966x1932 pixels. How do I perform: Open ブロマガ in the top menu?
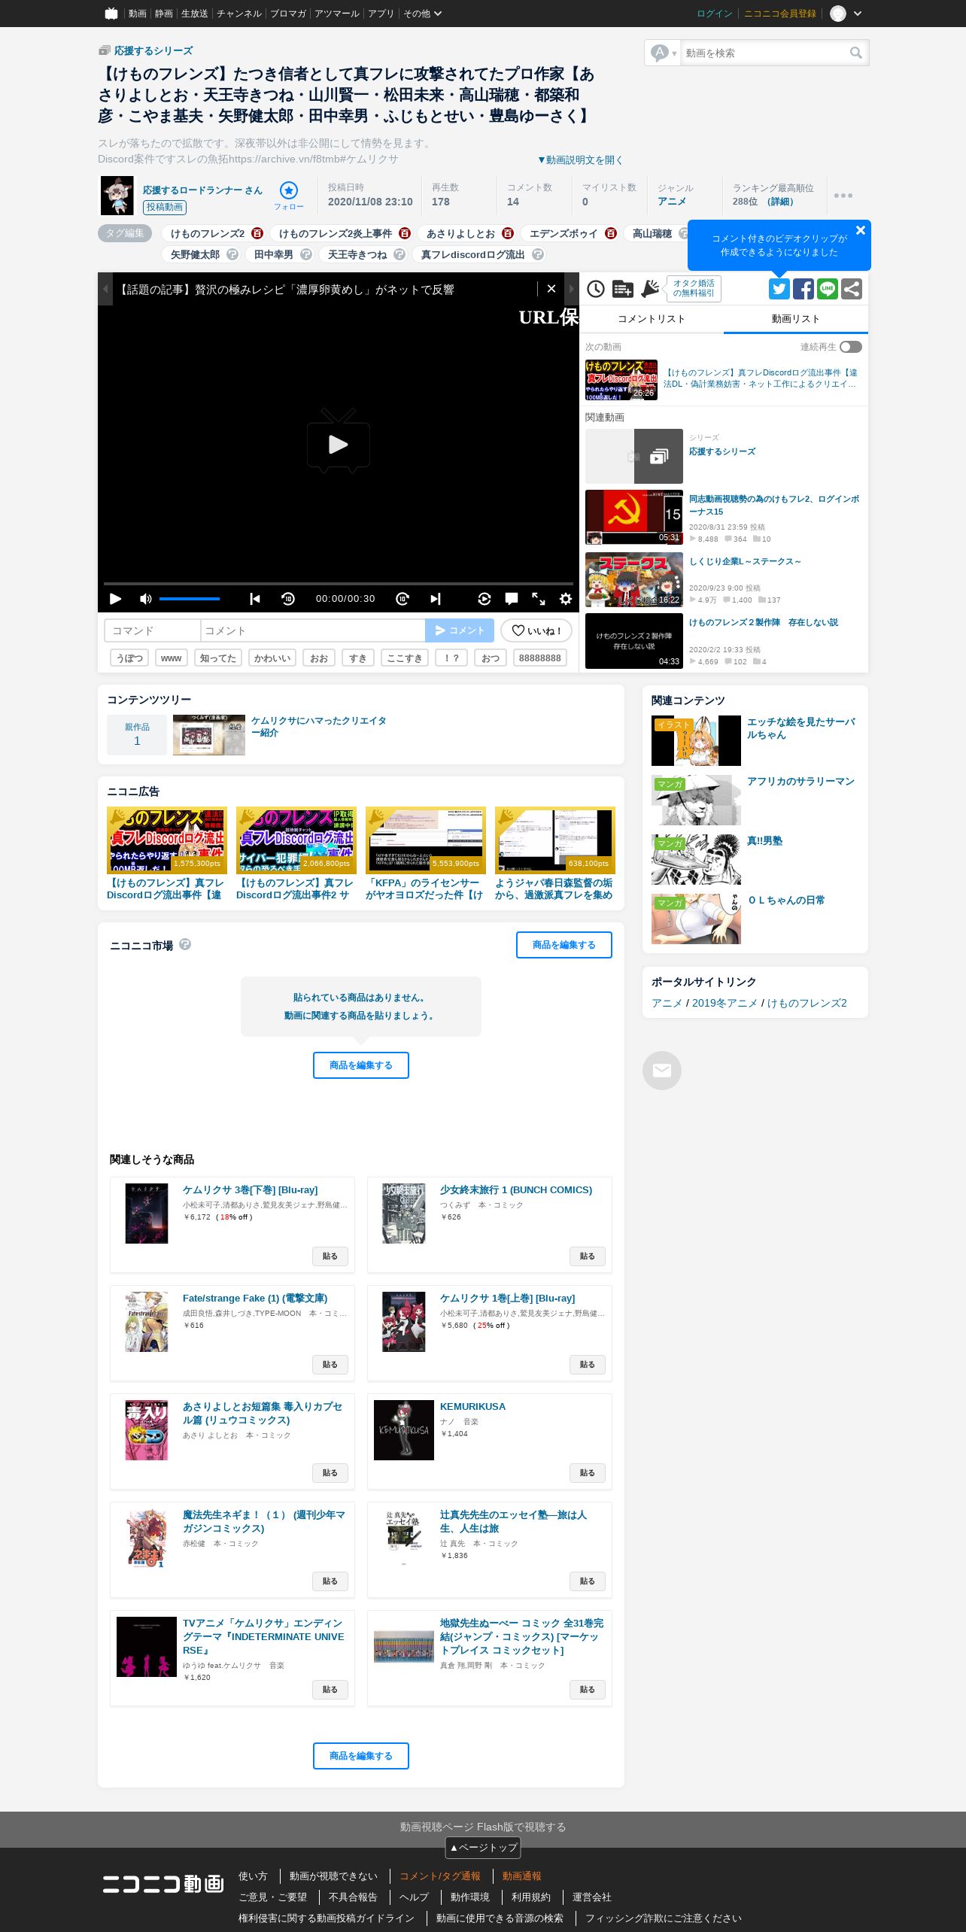(x=288, y=14)
